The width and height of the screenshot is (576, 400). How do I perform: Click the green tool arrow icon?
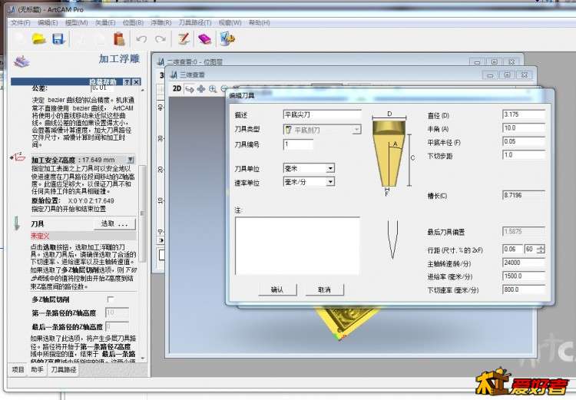point(17,223)
